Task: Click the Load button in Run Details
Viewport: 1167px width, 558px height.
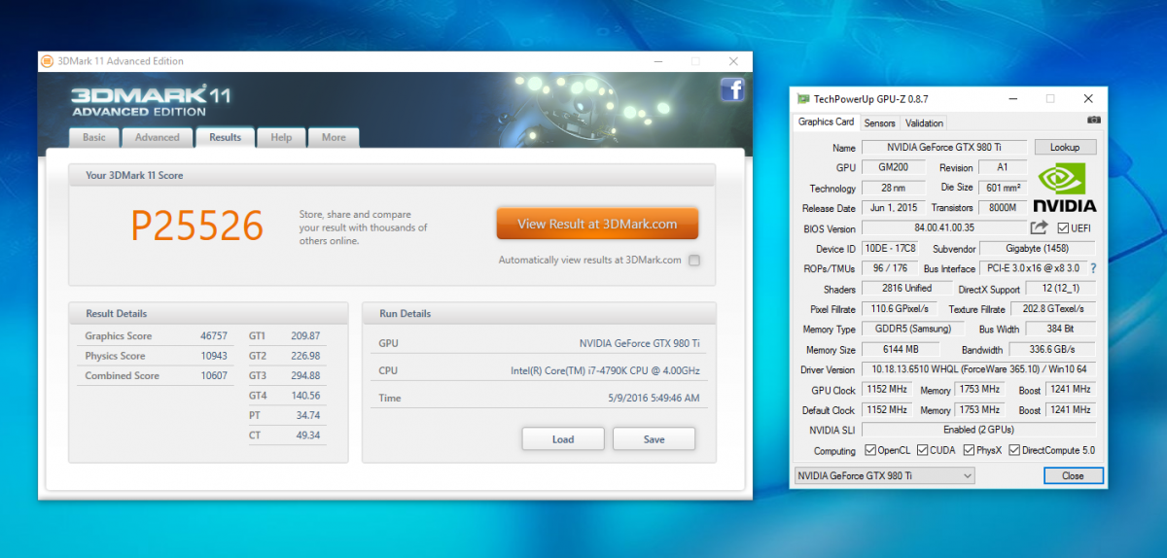Action: pyautogui.click(x=563, y=439)
